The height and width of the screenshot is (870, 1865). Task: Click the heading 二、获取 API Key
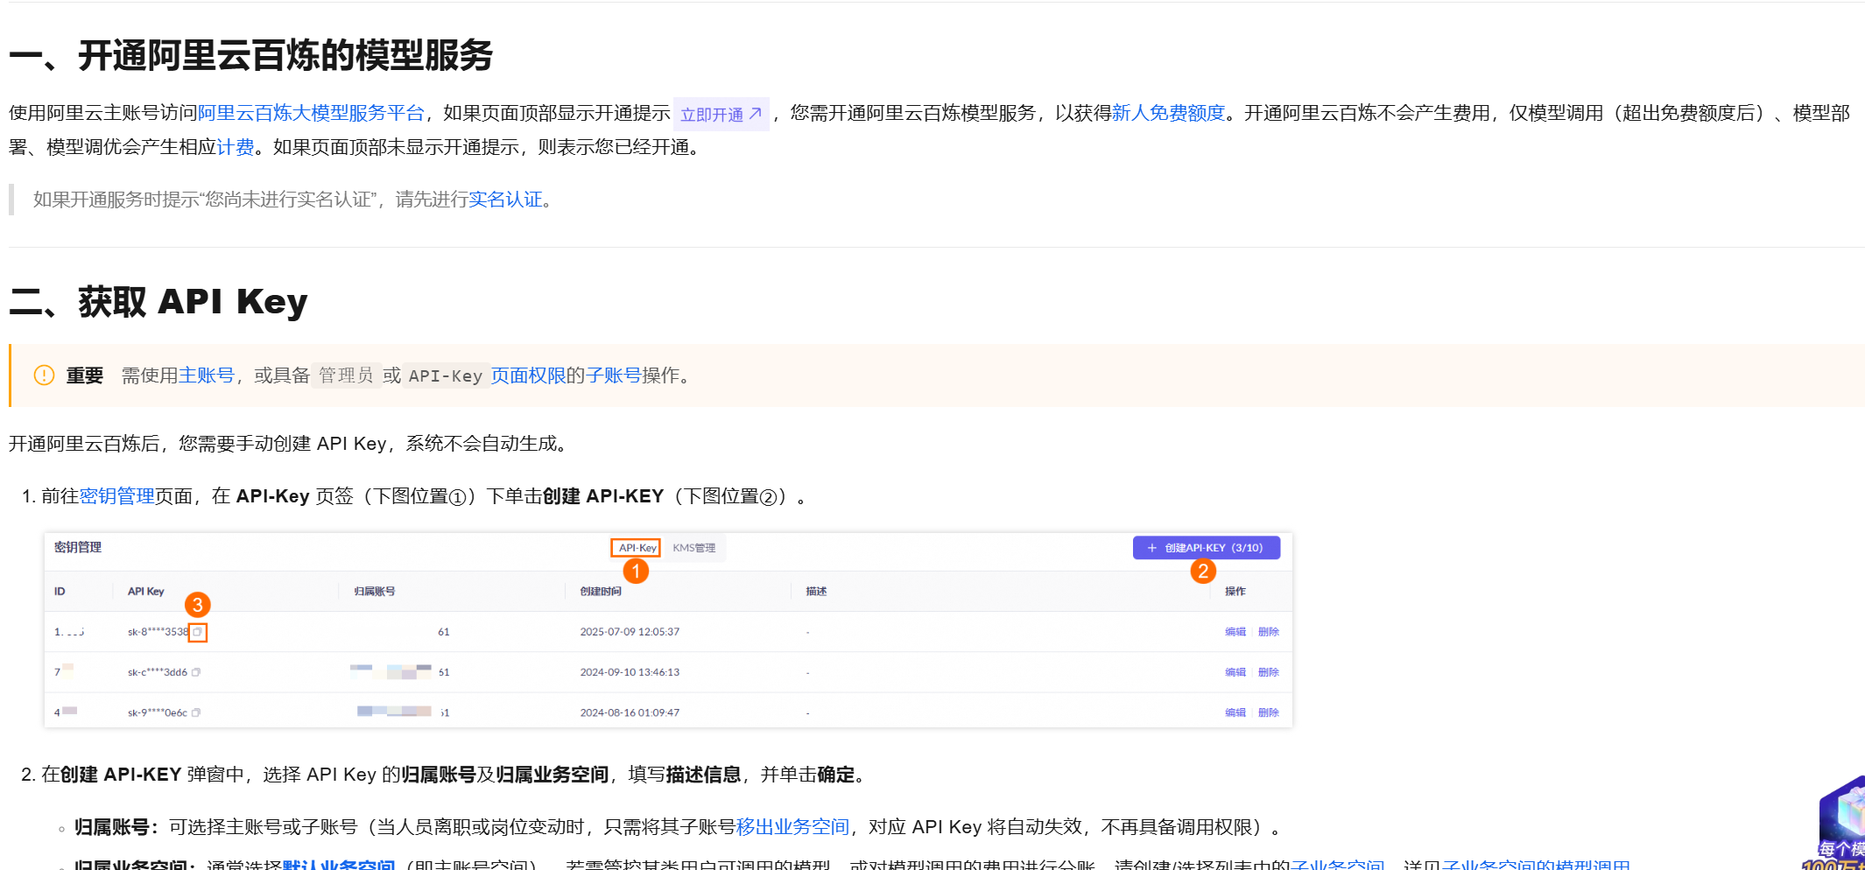point(158,302)
